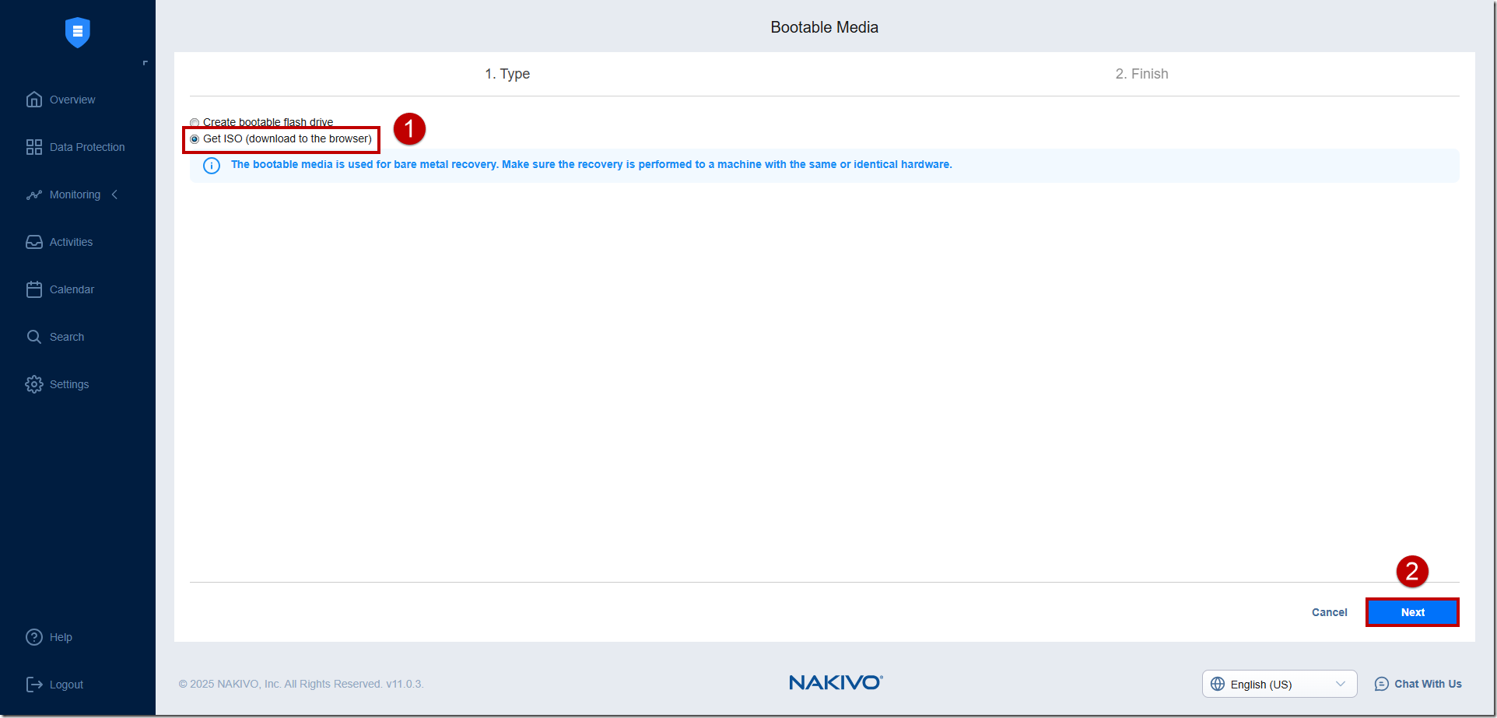Screen dimensions: 1497x718
Task: Open Help menu item
Action: (61, 637)
